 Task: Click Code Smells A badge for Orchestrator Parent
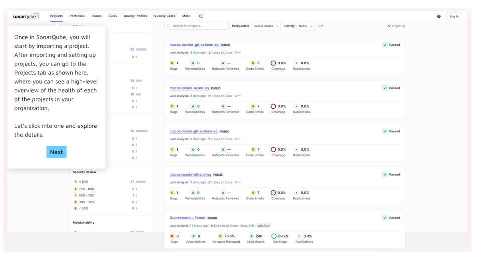(x=251, y=236)
